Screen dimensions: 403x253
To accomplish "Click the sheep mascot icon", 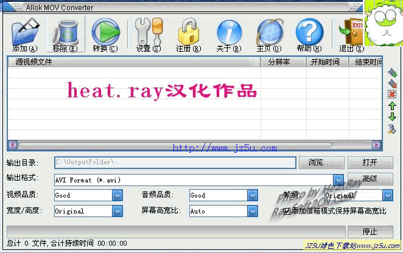I will (384, 23).
